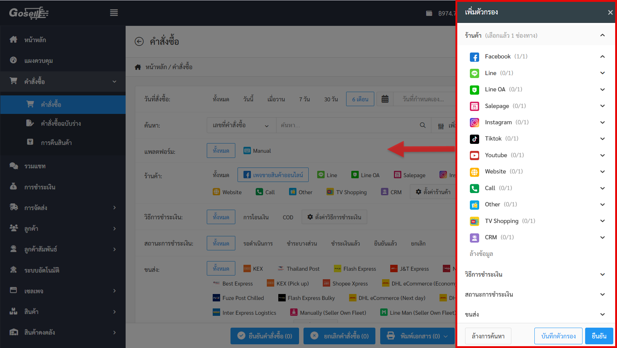
Task: Click the home icon in breadcrumb
Action: pyautogui.click(x=138, y=67)
